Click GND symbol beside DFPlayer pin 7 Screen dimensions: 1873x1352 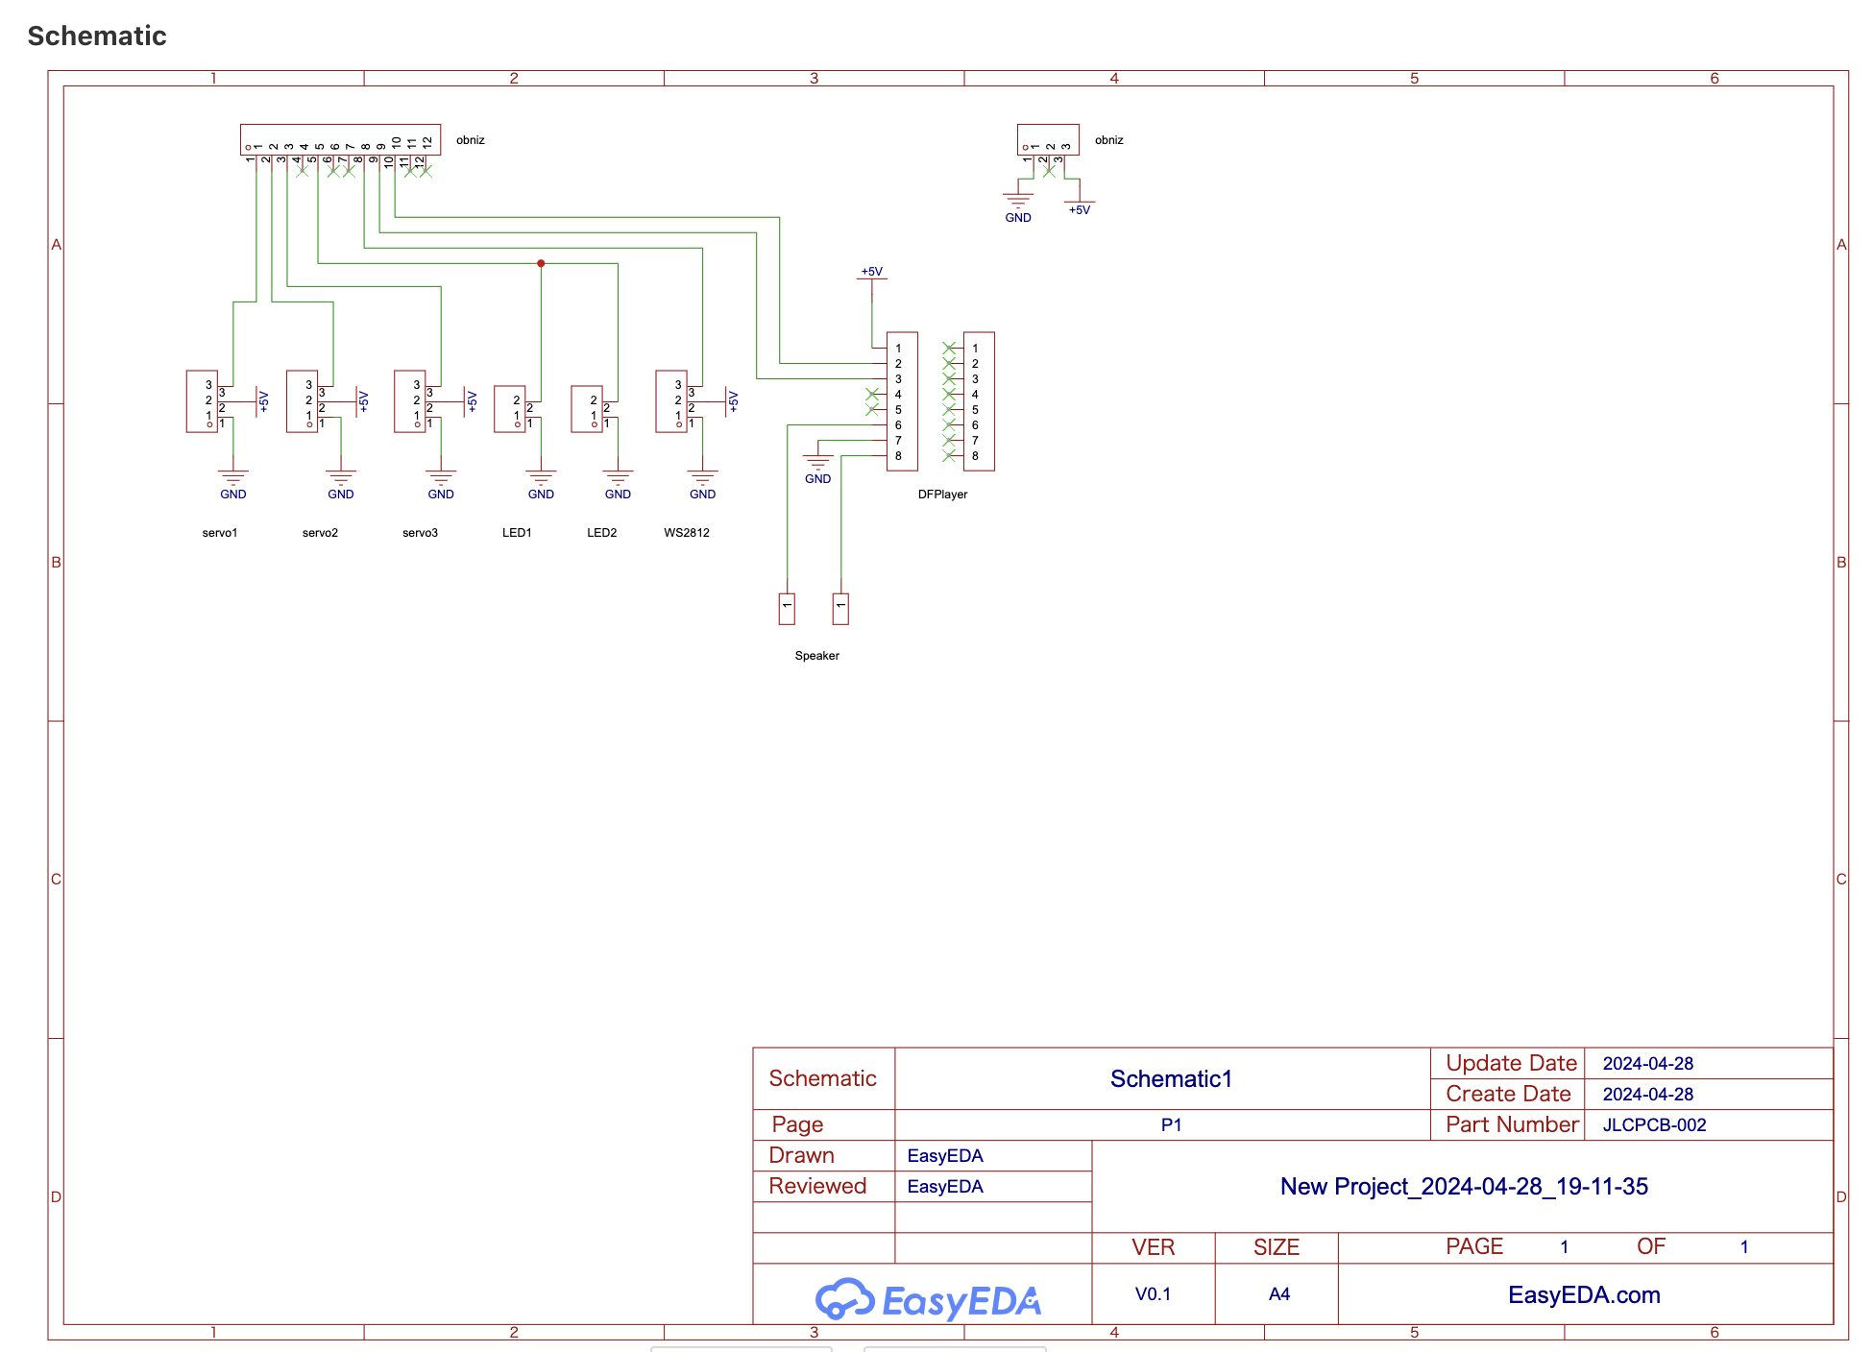point(817,463)
